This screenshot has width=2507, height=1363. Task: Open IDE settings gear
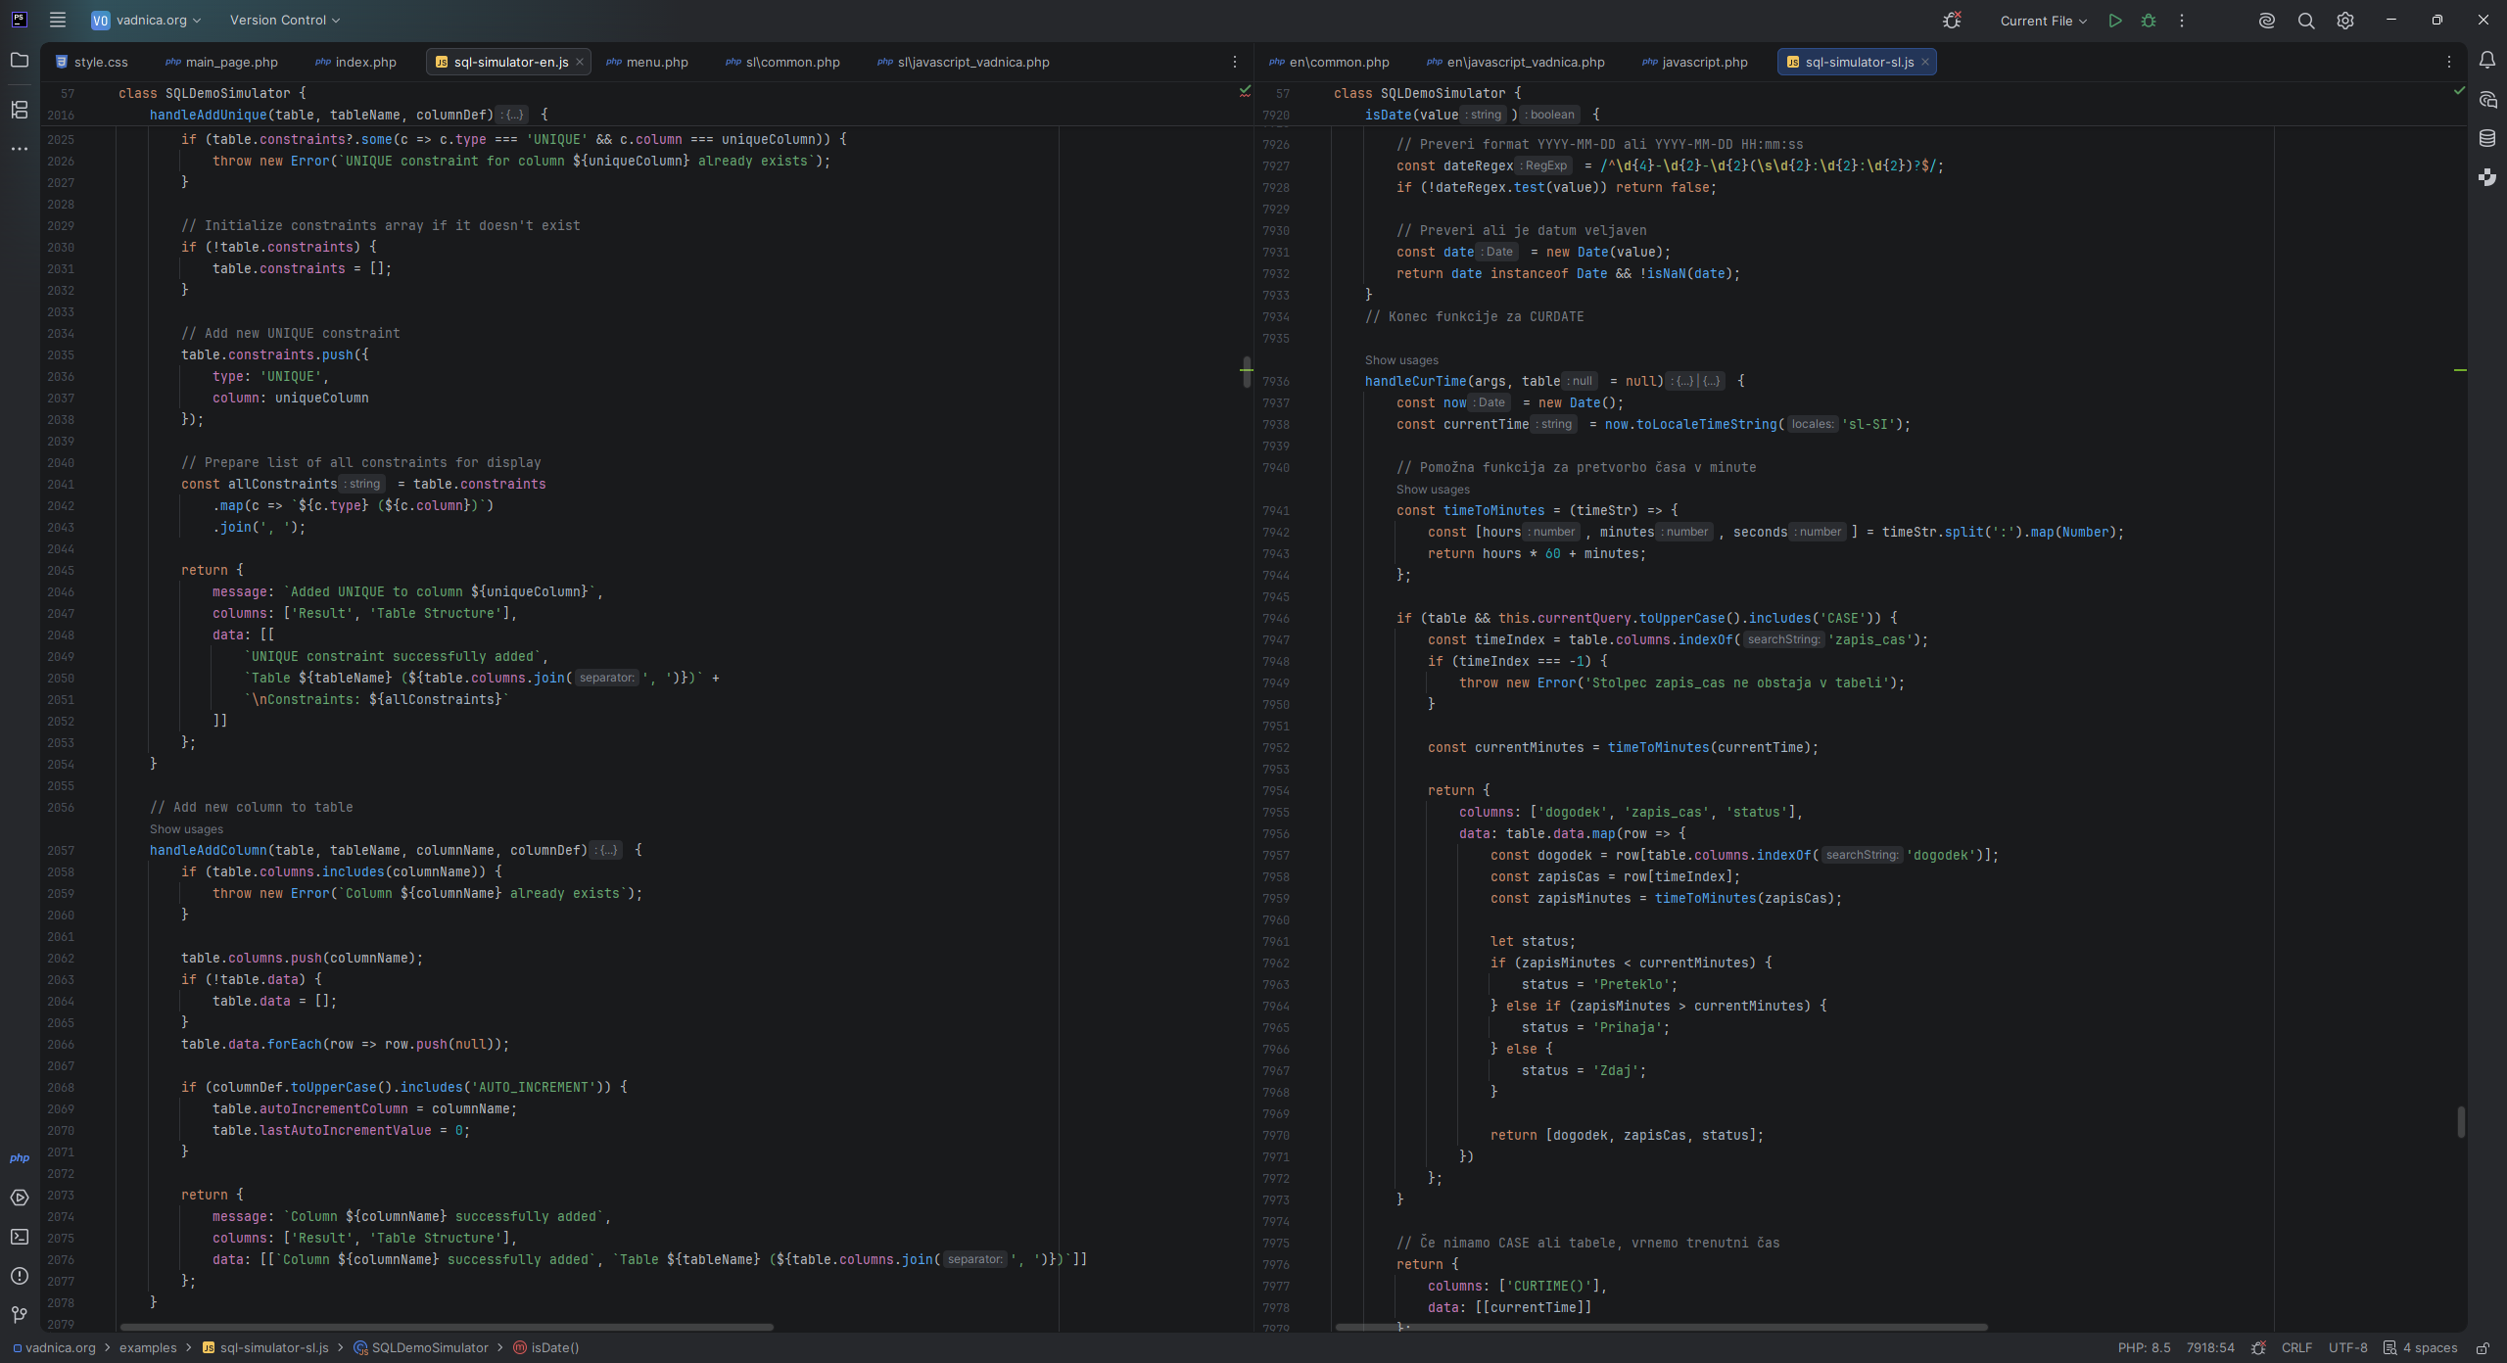tap(2345, 21)
